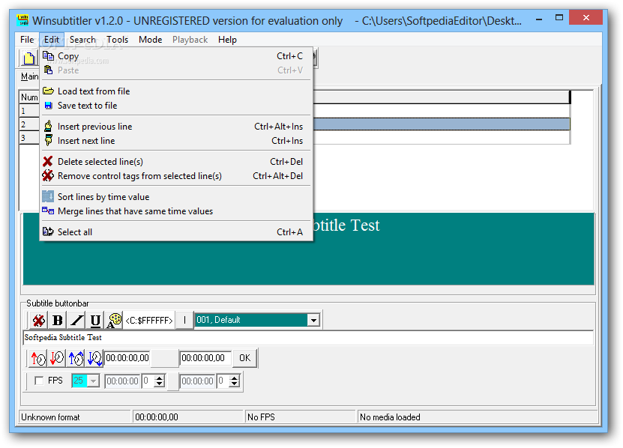Click the <C:$FFFFFF> color tag field
623x448 pixels.
click(149, 320)
